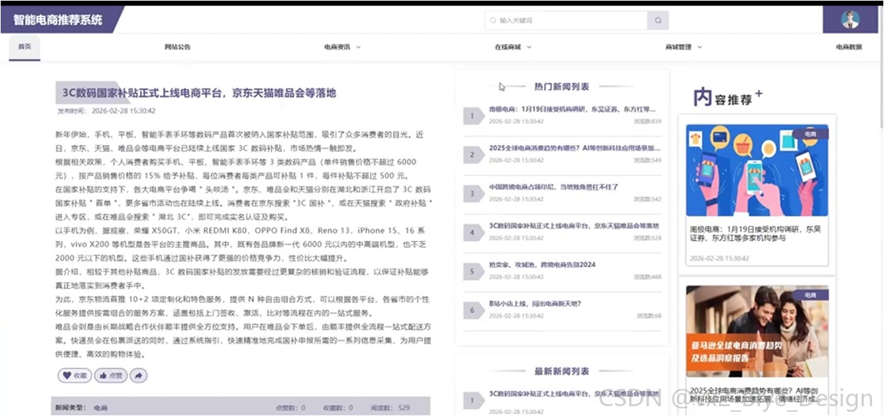Open hot news 2025全球电商消费趋势有哪些
The image size is (884, 416).
coord(574,148)
